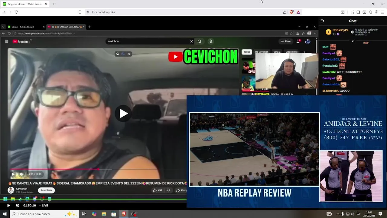Open Brave Shields lion icon
Screen dimensions: 387x218
pyautogui.click(x=291, y=12)
